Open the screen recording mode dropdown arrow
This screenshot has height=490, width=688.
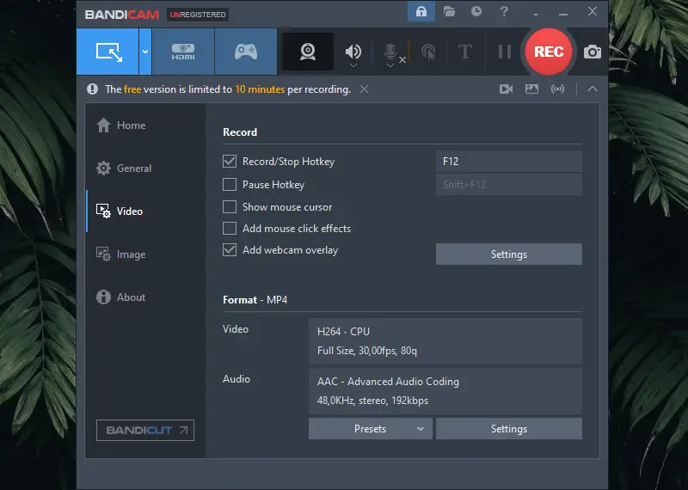(x=145, y=52)
